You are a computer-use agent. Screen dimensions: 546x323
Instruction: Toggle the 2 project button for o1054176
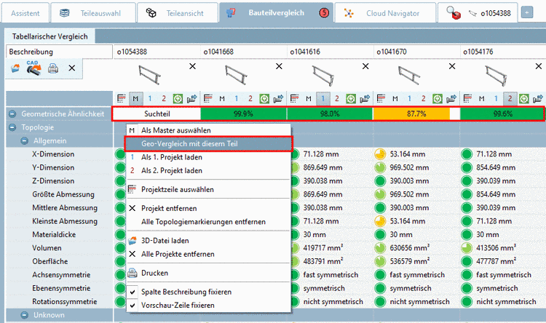pos(510,99)
